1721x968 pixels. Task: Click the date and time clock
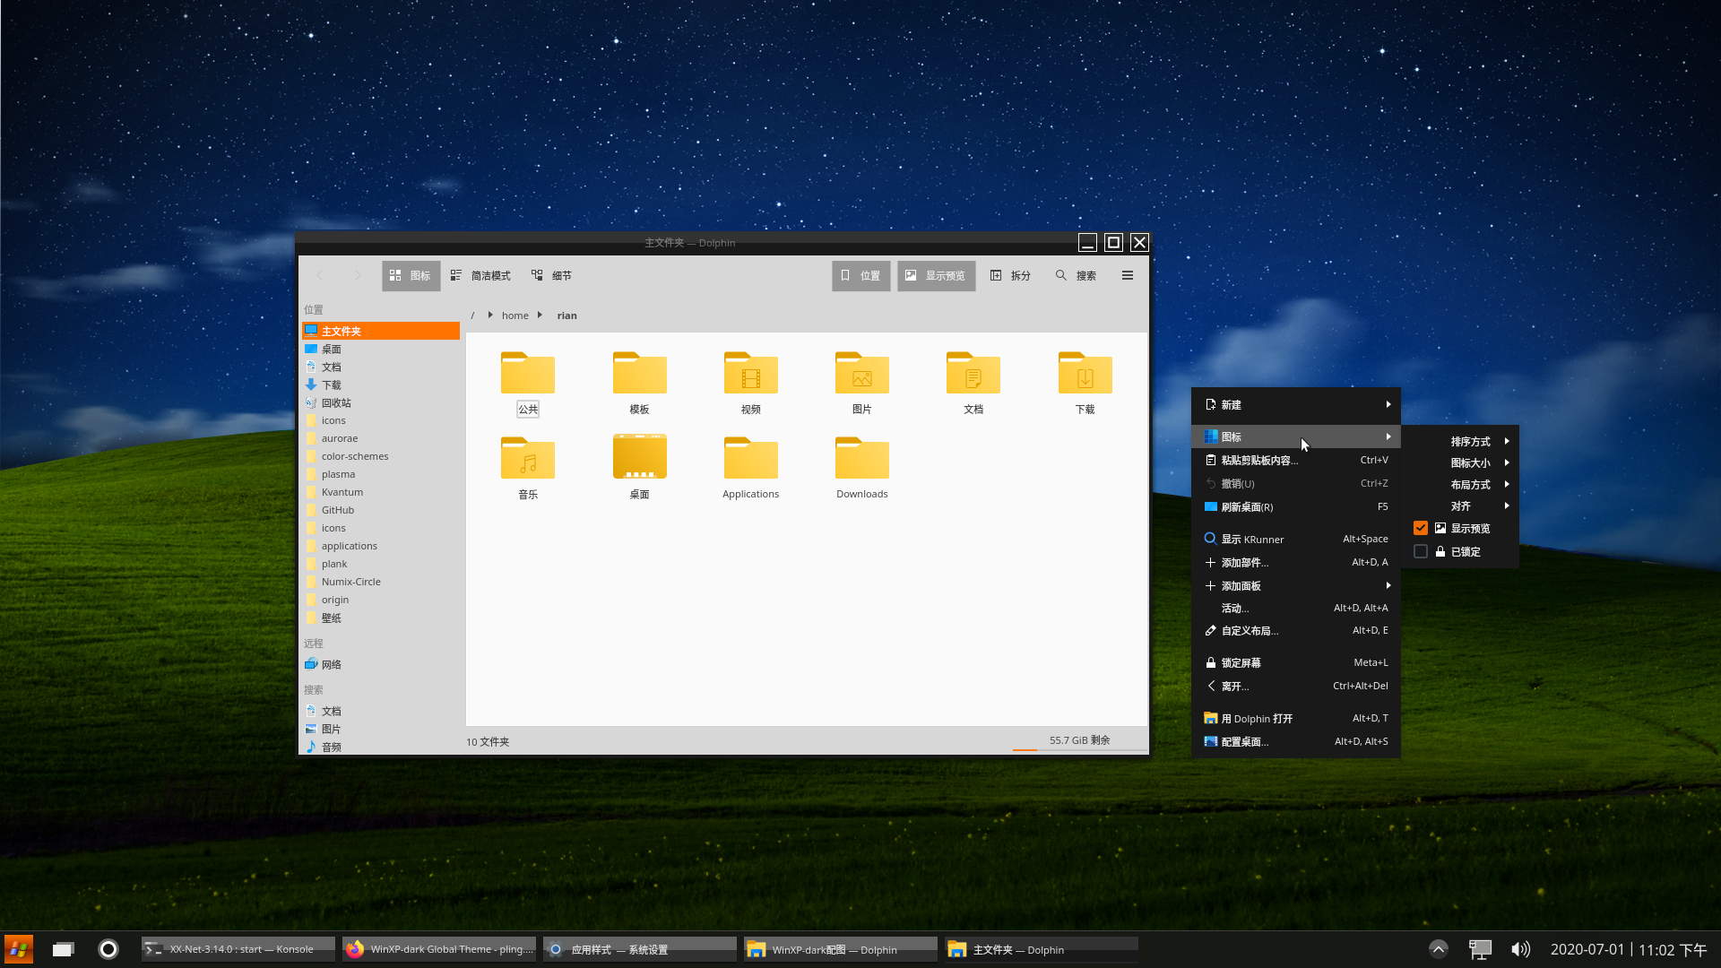point(1628,949)
